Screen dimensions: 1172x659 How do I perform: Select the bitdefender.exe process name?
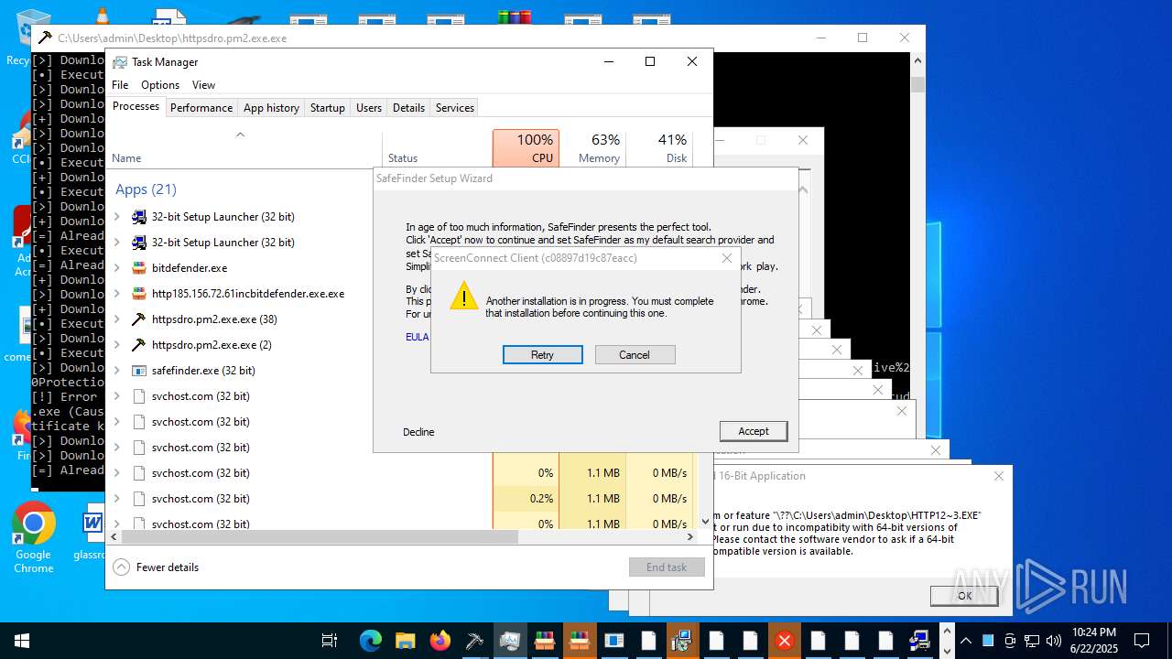pos(190,268)
